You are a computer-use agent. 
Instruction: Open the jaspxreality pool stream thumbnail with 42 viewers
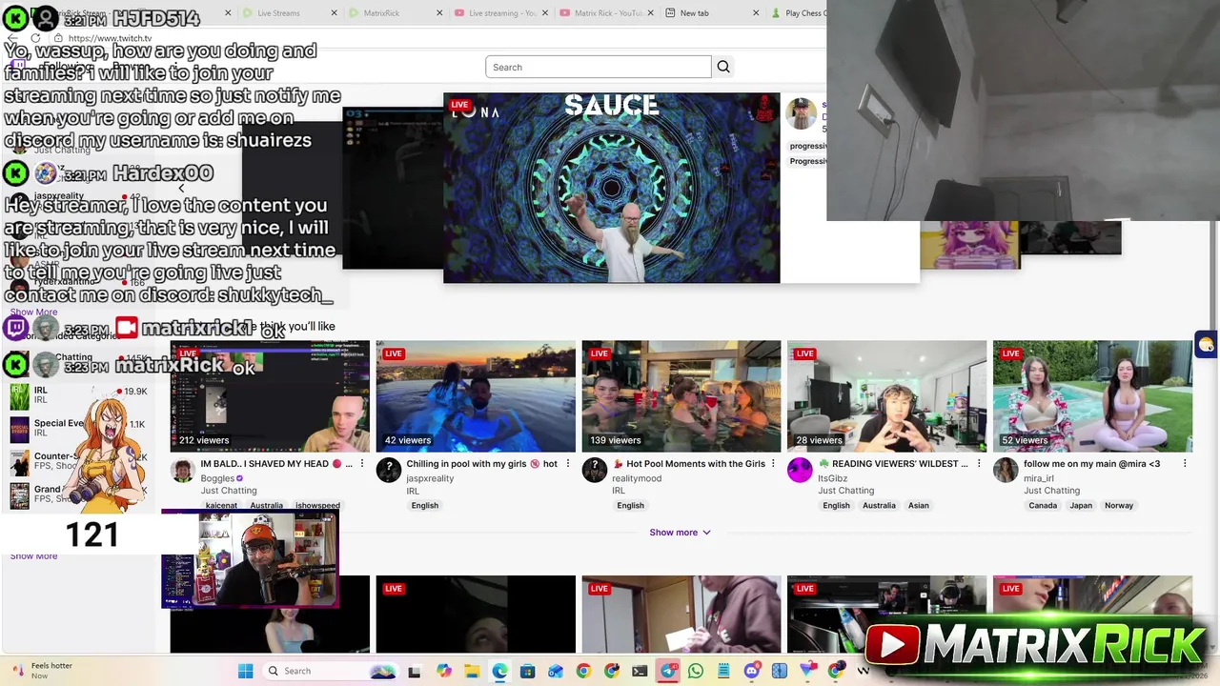[476, 396]
